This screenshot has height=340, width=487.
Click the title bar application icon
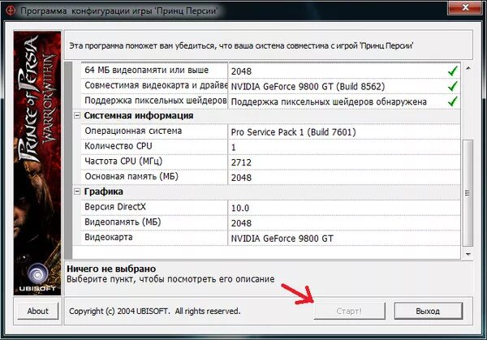11,11
